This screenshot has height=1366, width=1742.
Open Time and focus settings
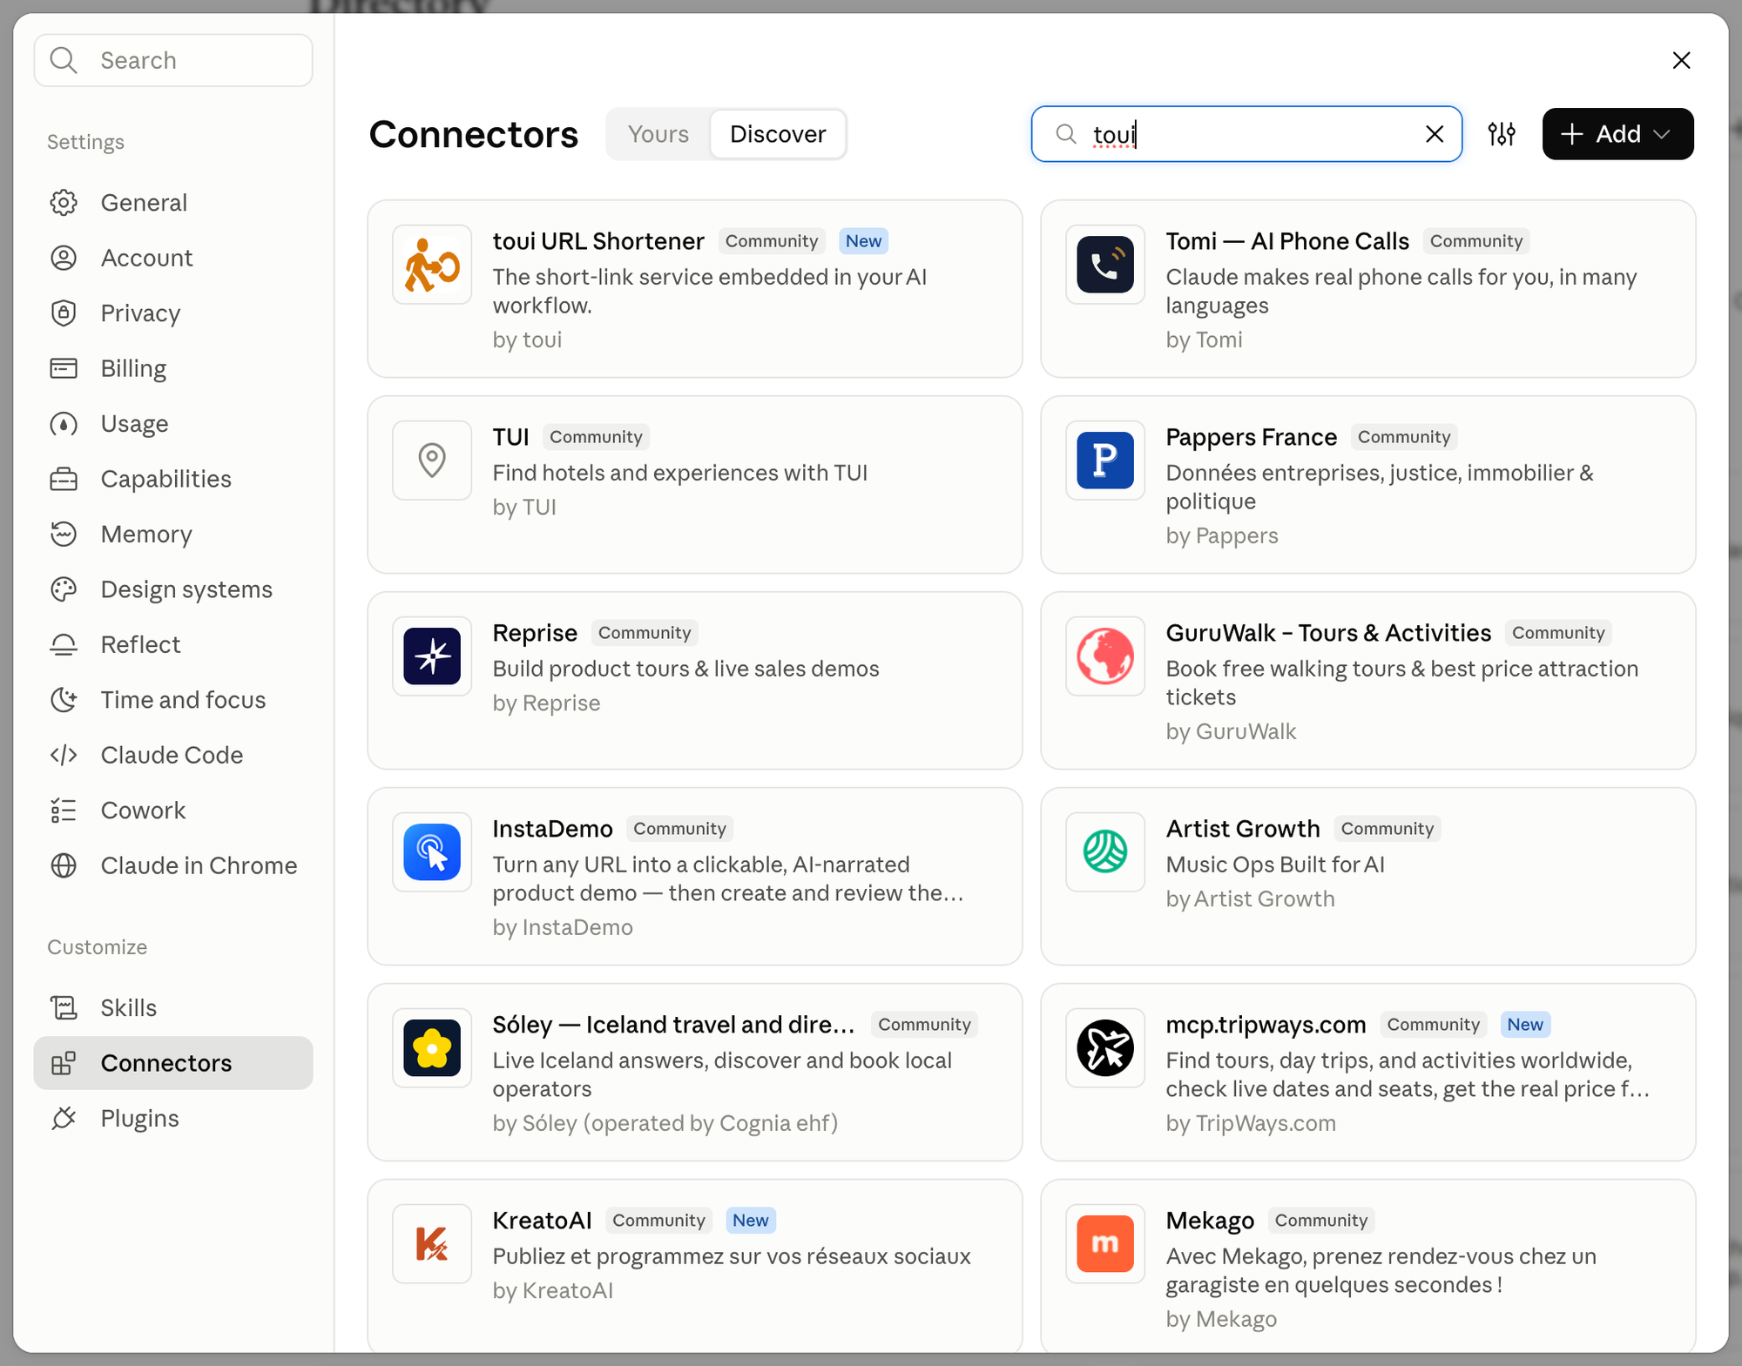pos(173,700)
